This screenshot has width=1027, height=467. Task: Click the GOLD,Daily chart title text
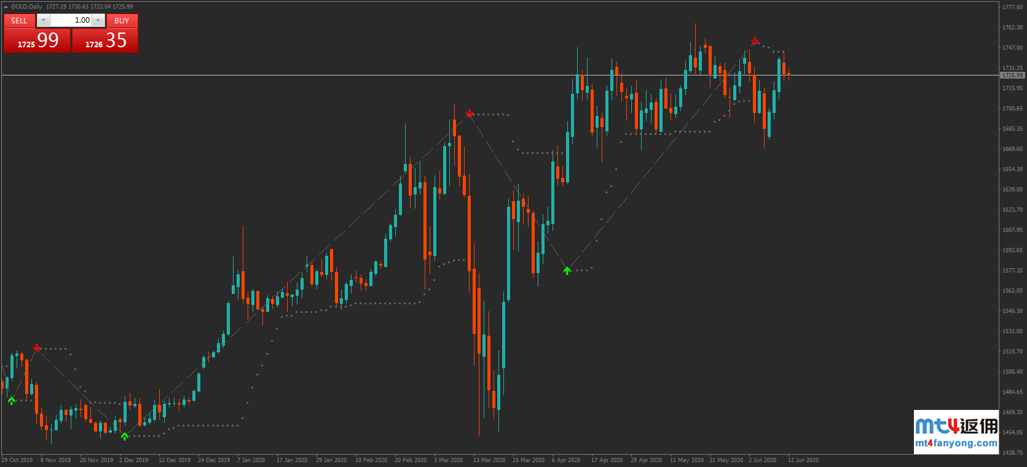[27, 7]
